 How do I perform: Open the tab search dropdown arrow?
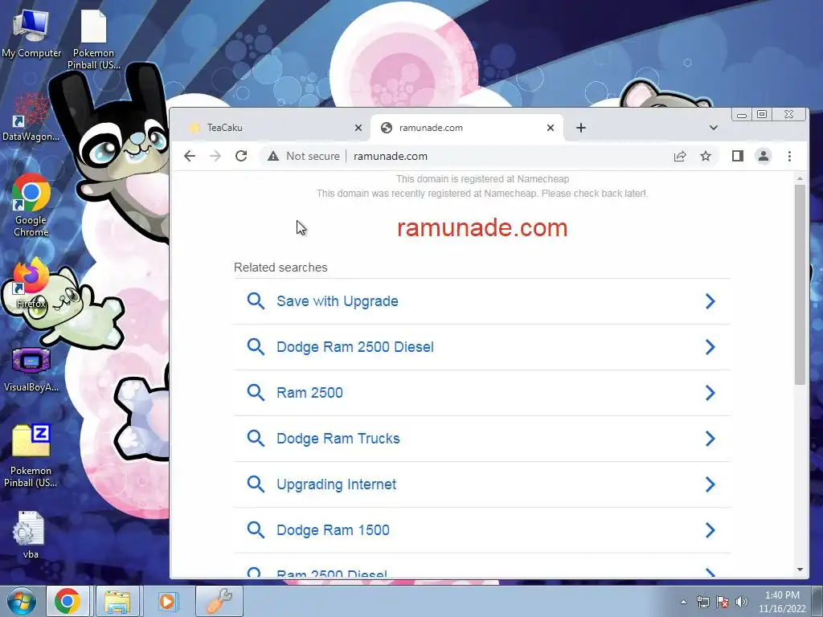click(714, 128)
